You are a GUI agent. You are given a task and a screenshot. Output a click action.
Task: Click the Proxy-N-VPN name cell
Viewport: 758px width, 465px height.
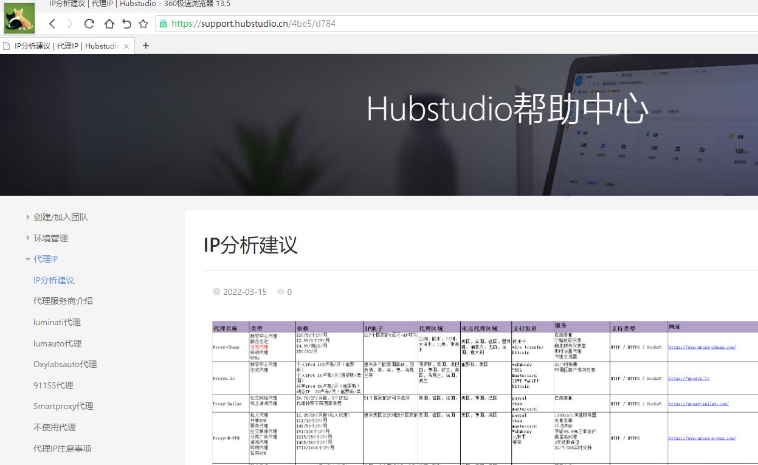tap(230, 438)
